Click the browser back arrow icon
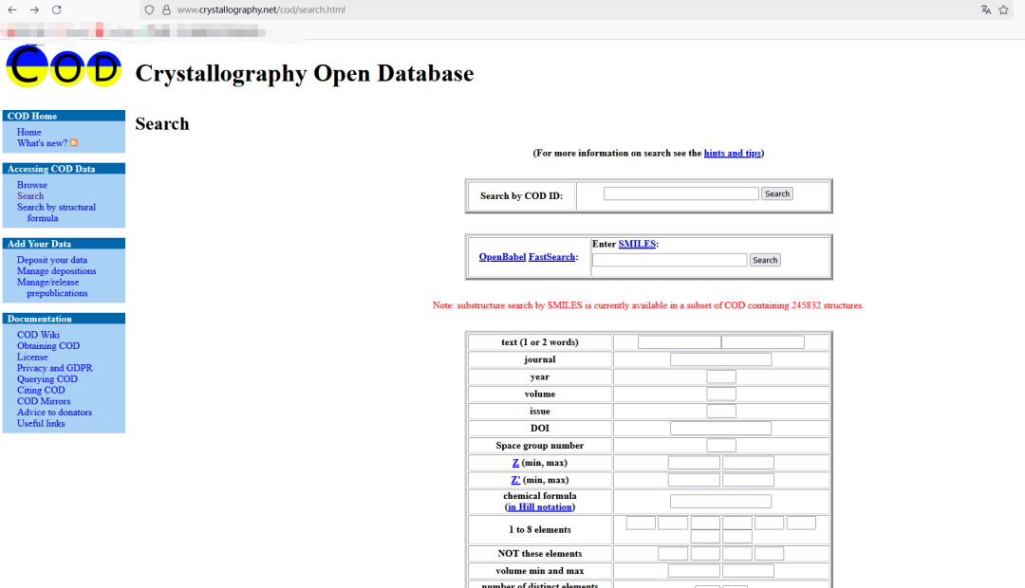 [12, 9]
